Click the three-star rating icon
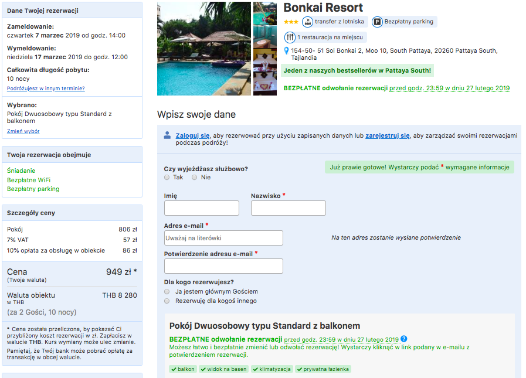Image resolution: width=526 pixels, height=378 pixels. pyautogui.click(x=291, y=22)
